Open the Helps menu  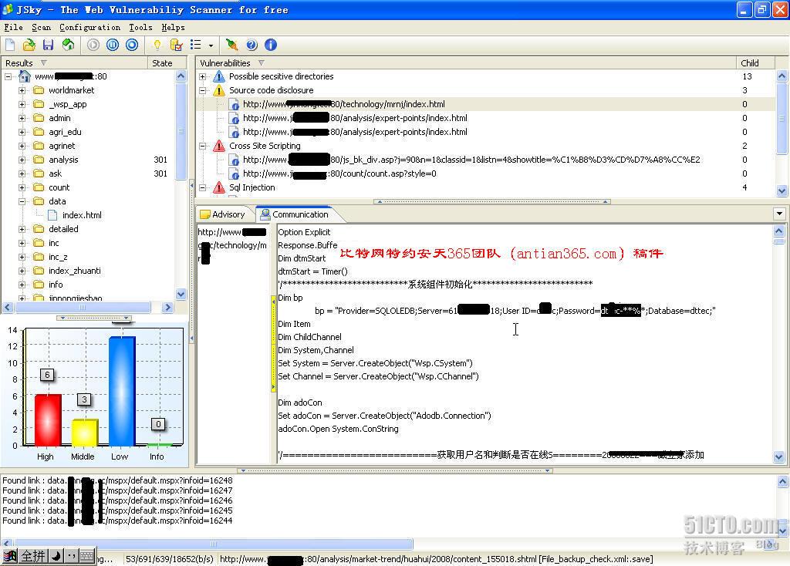pos(173,27)
